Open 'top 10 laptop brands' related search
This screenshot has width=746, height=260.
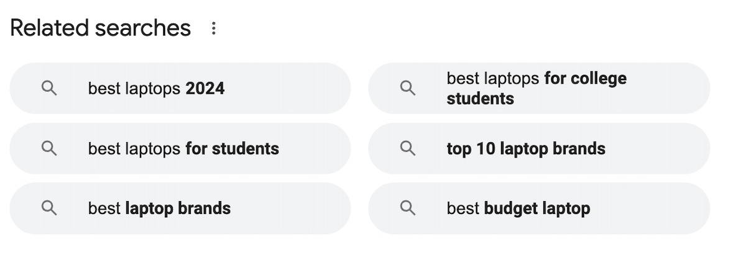[525, 149]
